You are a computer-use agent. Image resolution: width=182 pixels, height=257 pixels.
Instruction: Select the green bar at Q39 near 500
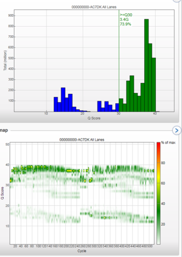[154, 85]
